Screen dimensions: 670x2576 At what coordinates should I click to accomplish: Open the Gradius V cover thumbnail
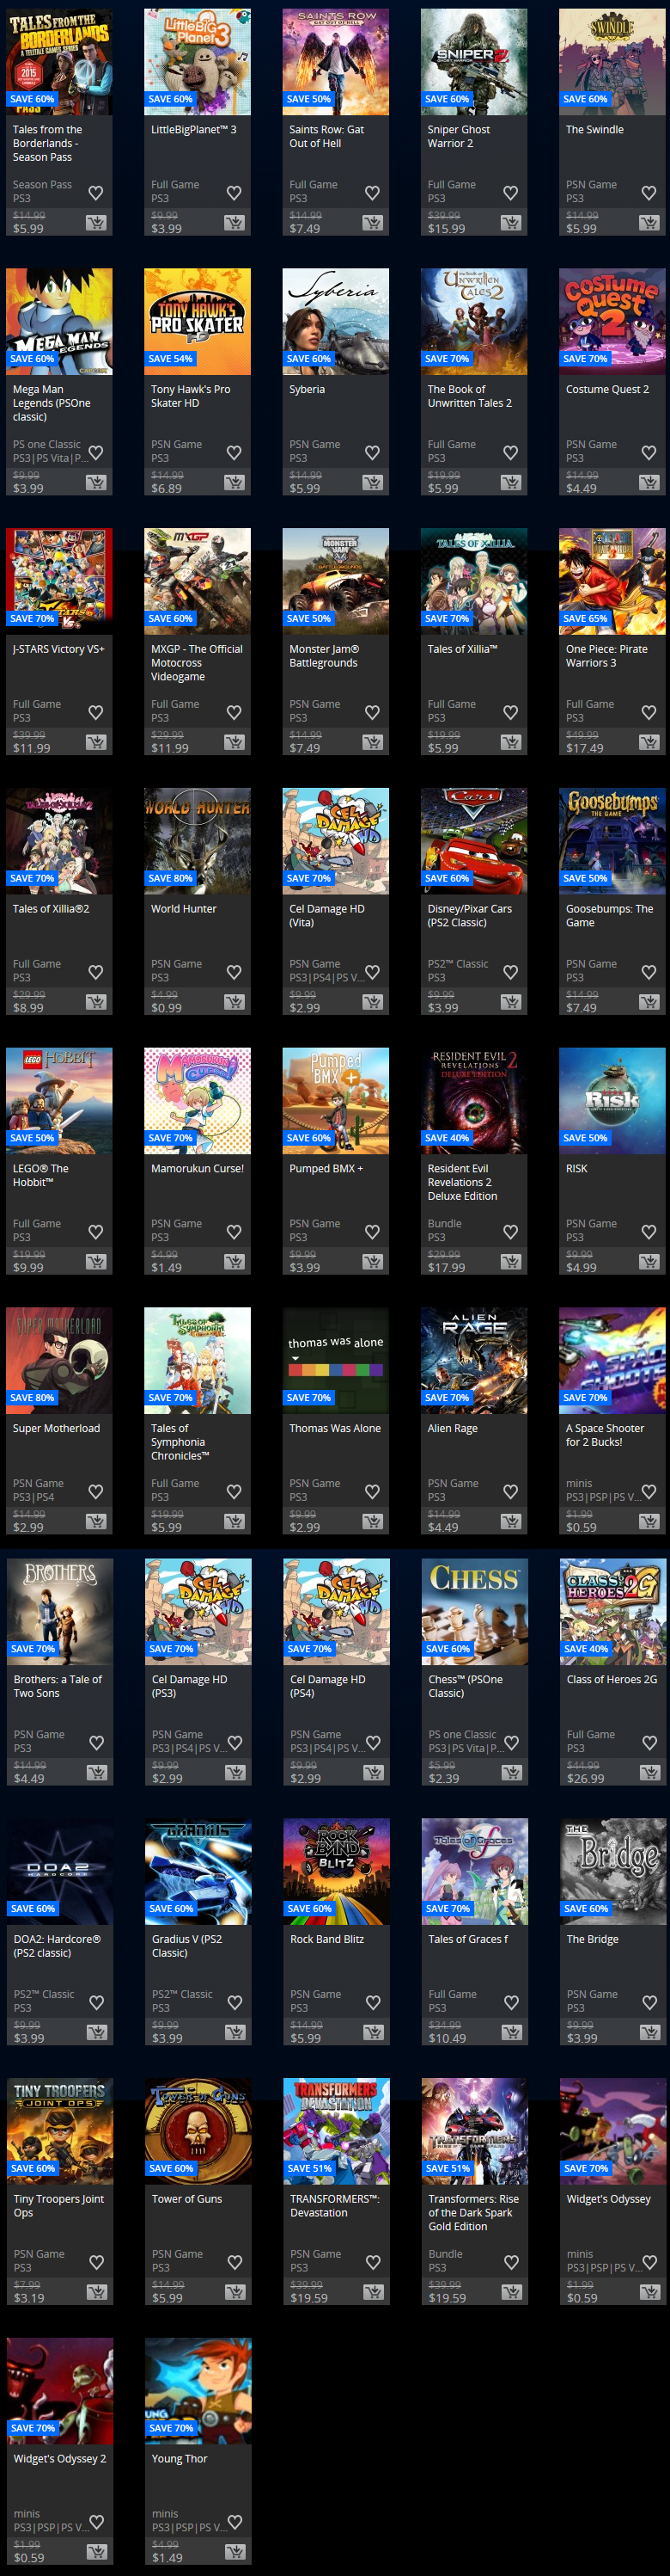198,1871
